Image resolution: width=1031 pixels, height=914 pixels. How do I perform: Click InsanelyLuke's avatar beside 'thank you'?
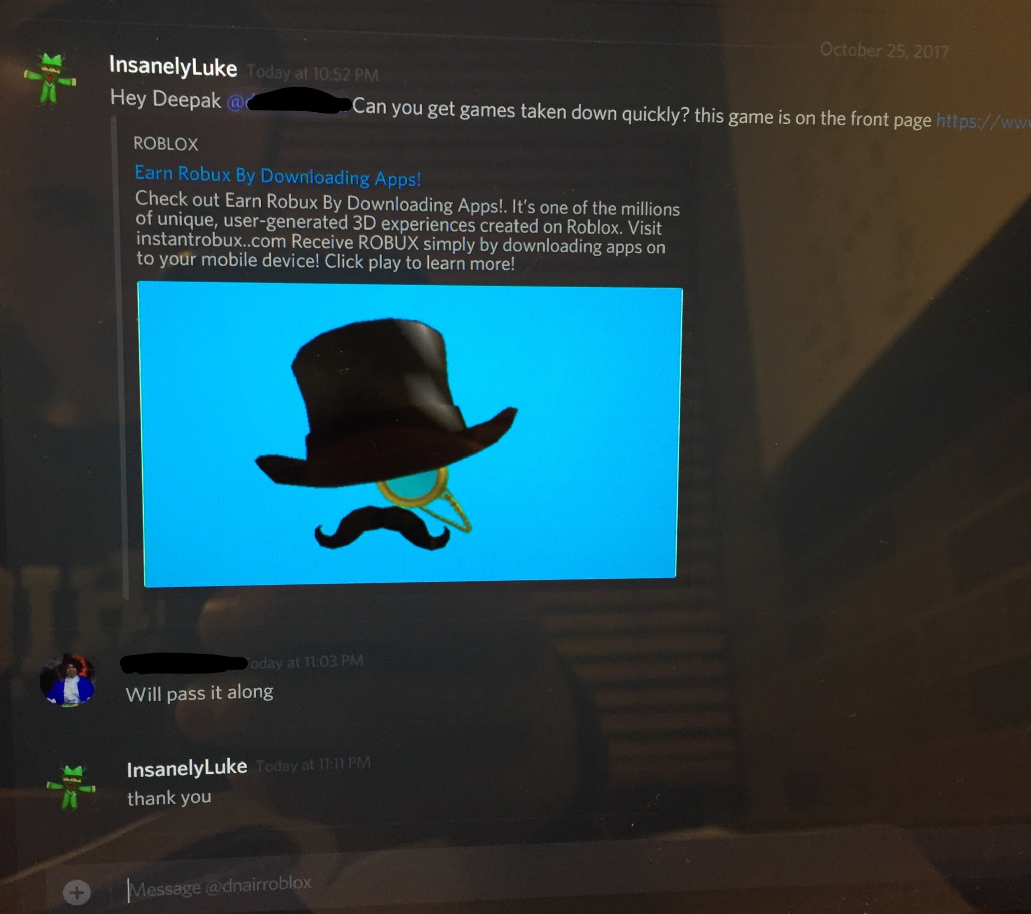click(71, 787)
